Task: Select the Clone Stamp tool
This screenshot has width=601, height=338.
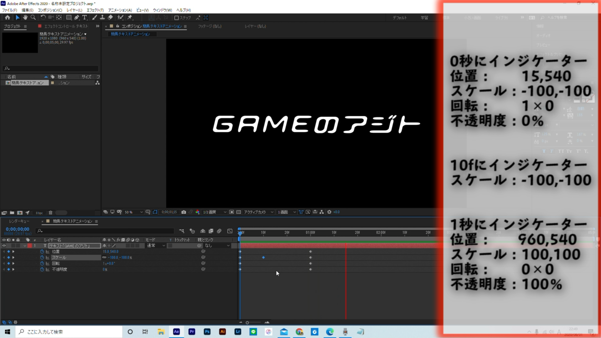Action: click(x=102, y=18)
